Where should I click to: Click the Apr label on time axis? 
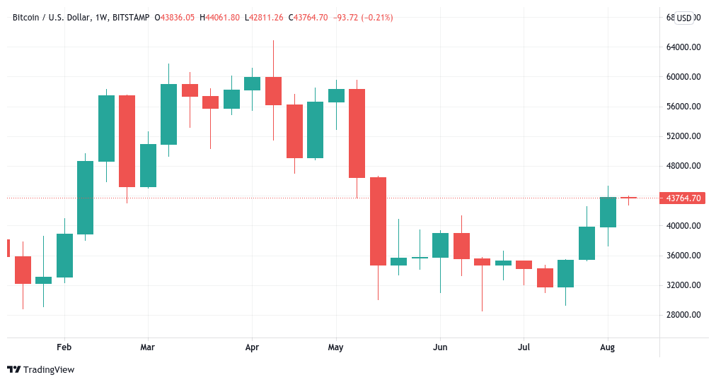pos(252,347)
